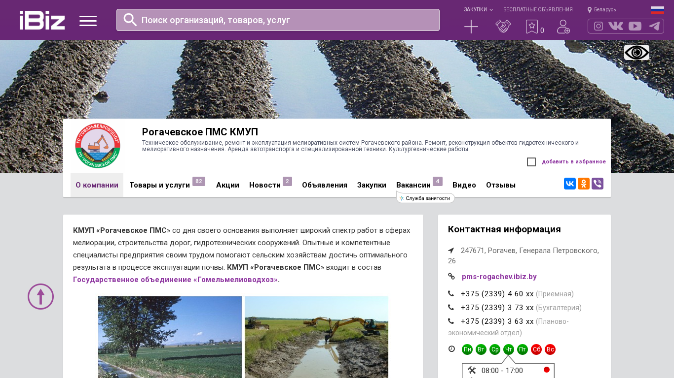Click the magnifier search icon
This screenshot has width=674, height=378.
point(130,20)
